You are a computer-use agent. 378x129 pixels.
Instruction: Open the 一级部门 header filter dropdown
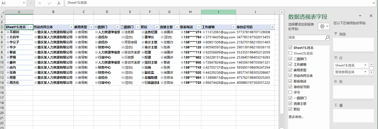(117, 27)
